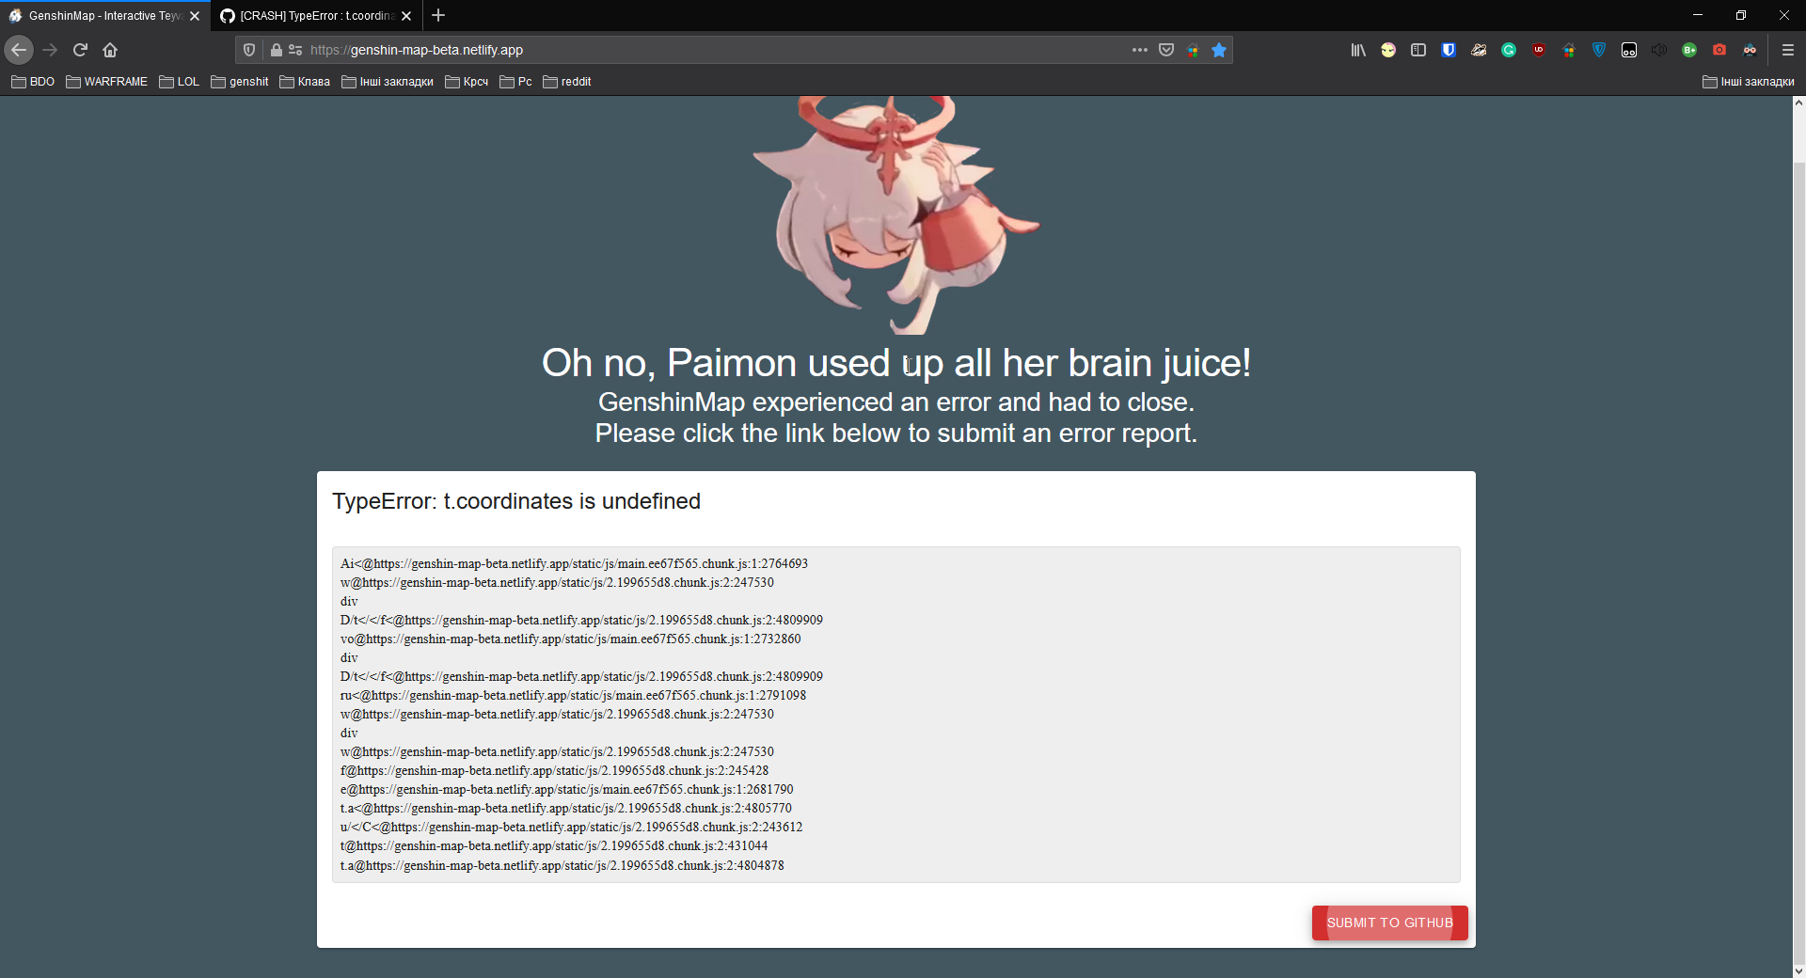Open Grammarly extension

pyautogui.click(x=1509, y=50)
